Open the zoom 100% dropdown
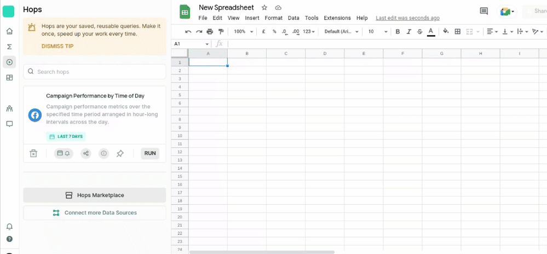 pyautogui.click(x=243, y=31)
